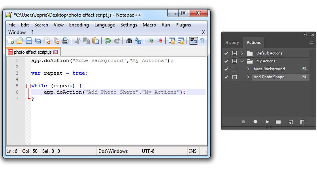Toggle the checkmark for Mute Background action

click(226, 69)
